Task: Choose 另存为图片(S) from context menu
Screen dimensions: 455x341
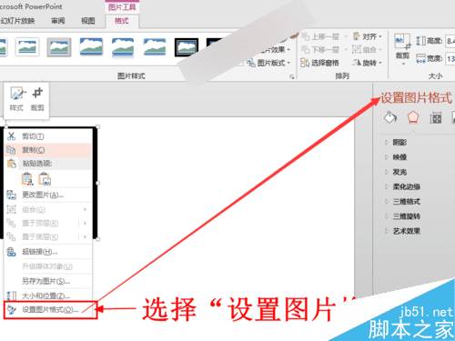Action: pyautogui.click(x=48, y=281)
